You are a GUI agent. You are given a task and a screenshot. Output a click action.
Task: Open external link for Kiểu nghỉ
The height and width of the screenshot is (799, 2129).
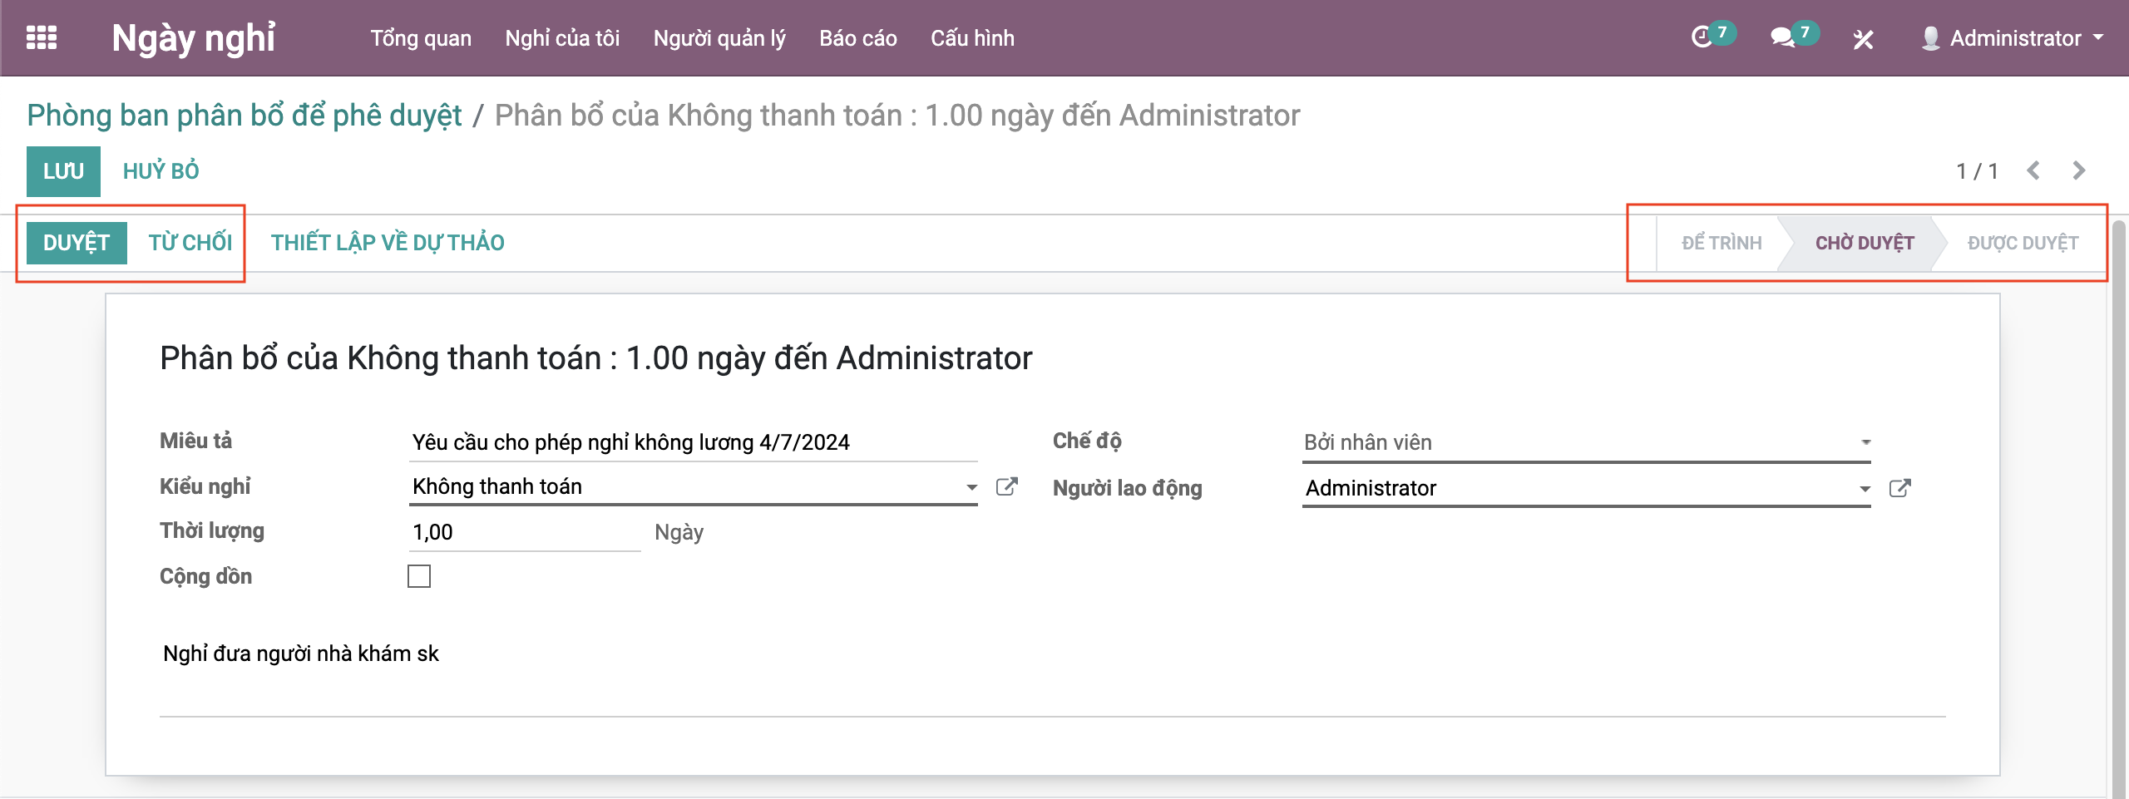coord(1006,487)
